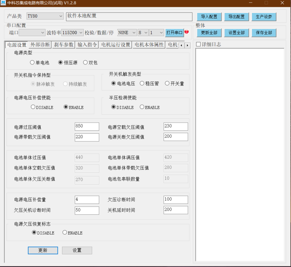This screenshot has width=291, height=267.
Task: Enable the 详细日志 checkbox
Action: (198, 45)
